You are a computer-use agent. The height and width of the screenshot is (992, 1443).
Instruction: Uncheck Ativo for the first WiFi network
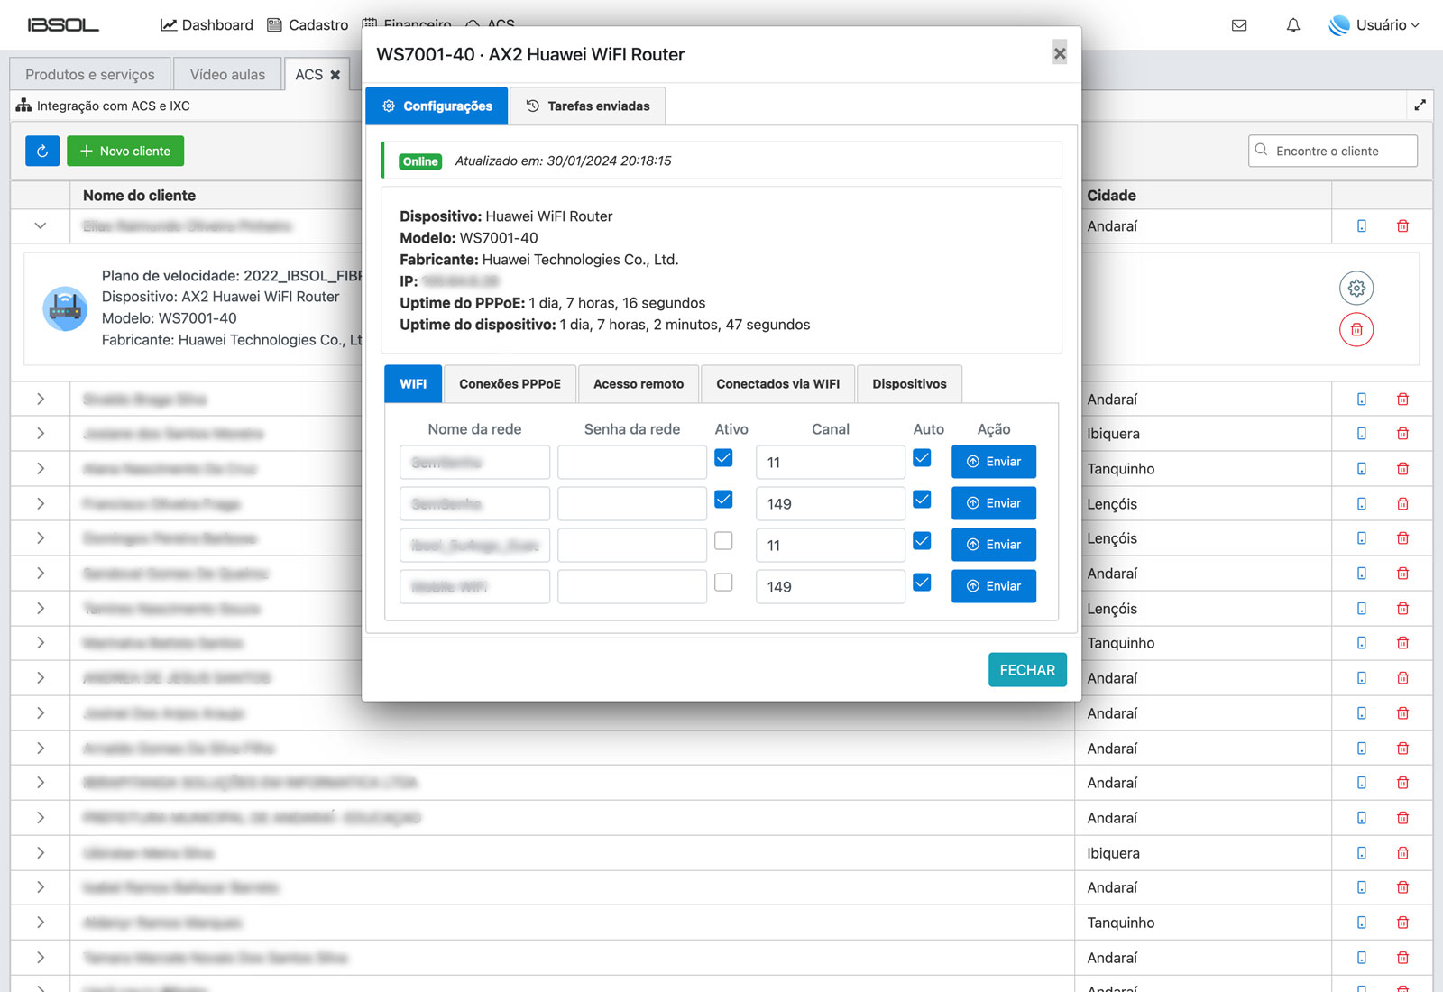pyautogui.click(x=723, y=458)
